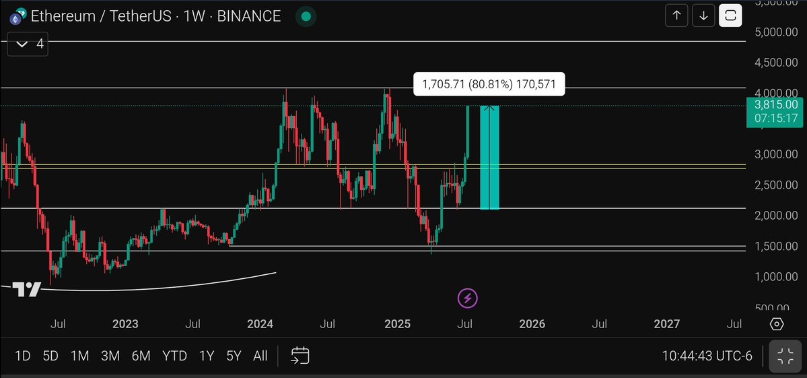This screenshot has width=807, height=378.
Task: Click the Ethereum symbol logo icon
Action: 17,16
